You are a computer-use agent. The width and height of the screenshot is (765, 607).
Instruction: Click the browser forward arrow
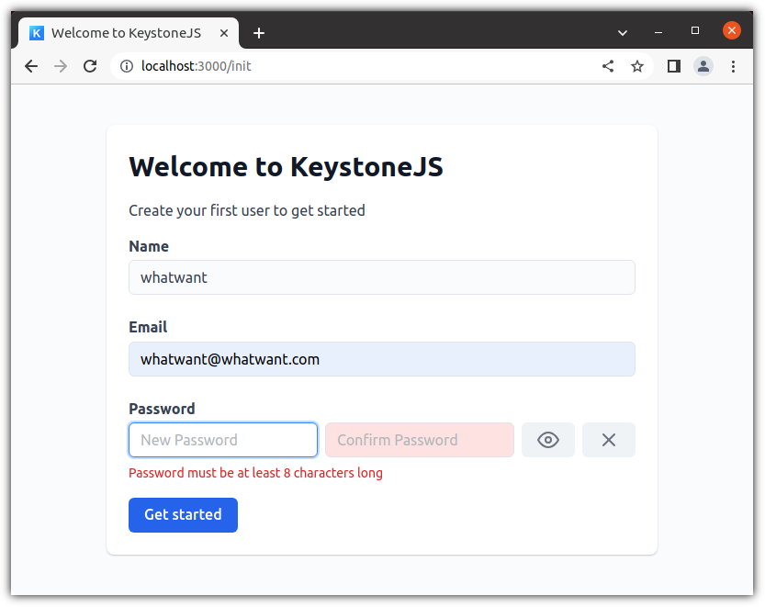pos(61,66)
